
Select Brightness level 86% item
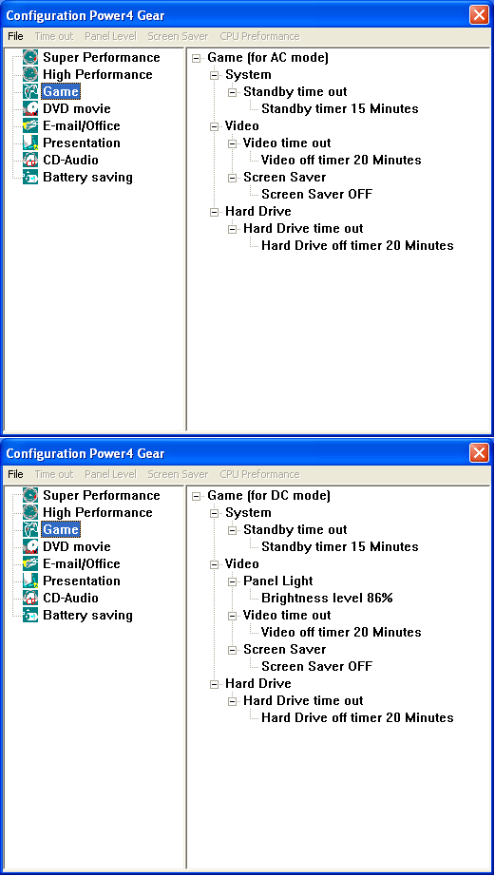click(327, 598)
